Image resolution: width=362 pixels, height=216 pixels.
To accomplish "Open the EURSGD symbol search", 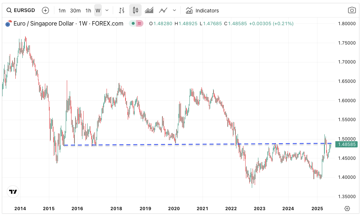I will [x=21, y=10].
